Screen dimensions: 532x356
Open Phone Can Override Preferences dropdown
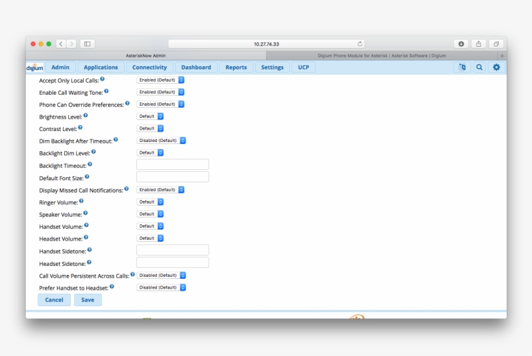coord(160,104)
